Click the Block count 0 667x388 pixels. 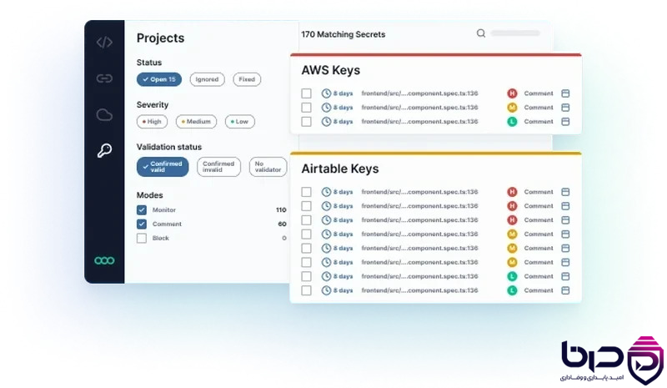point(284,238)
